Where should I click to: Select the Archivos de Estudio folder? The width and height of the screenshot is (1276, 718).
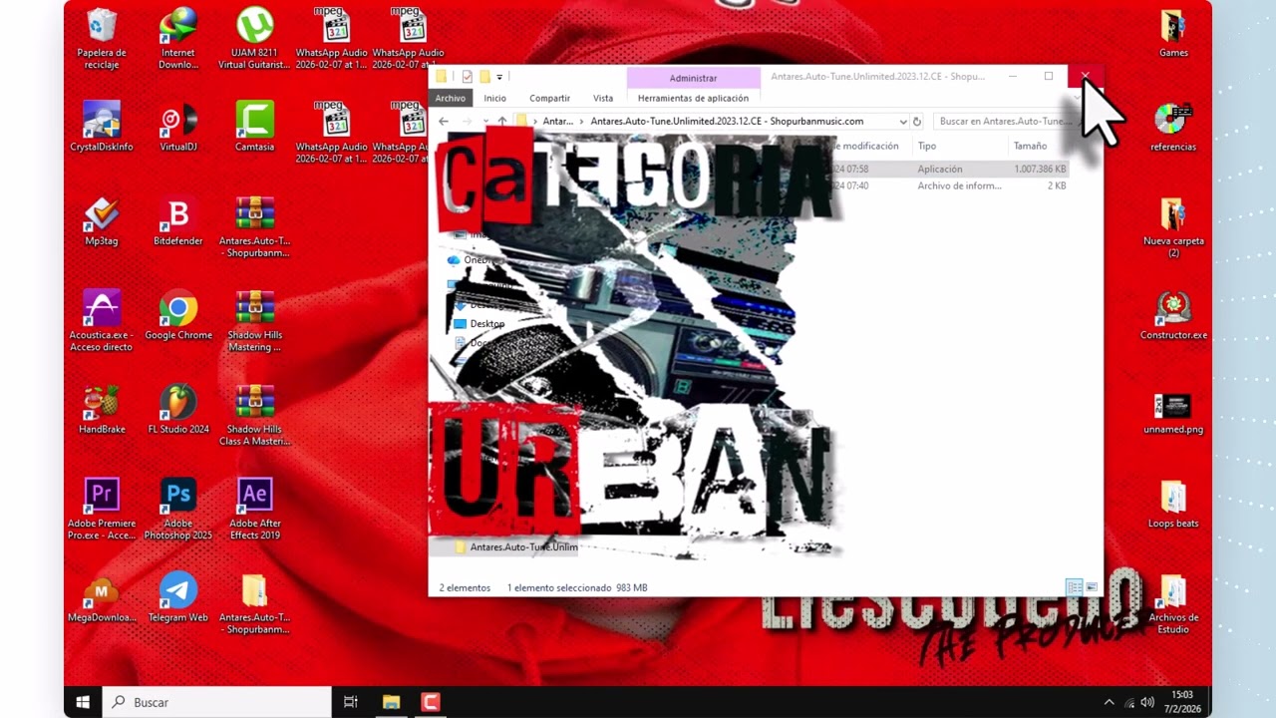click(x=1173, y=603)
